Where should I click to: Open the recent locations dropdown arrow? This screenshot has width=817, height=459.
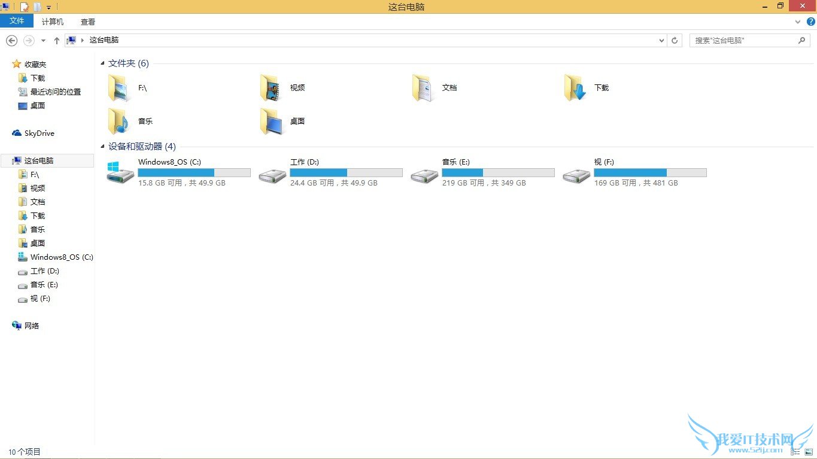[43, 41]
